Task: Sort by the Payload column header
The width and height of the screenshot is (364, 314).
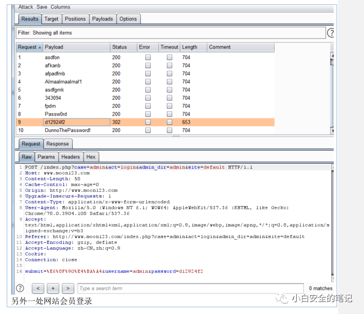Action: pos(76,47)
